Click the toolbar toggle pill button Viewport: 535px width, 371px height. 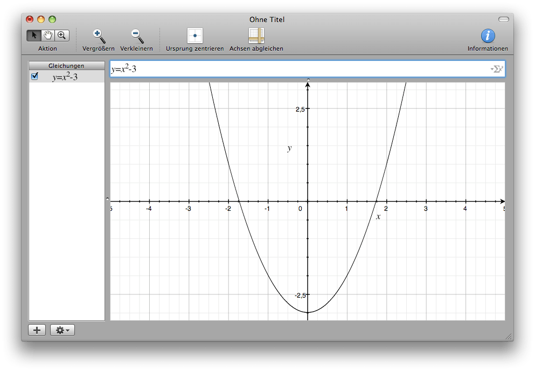(x=504, y=19)
